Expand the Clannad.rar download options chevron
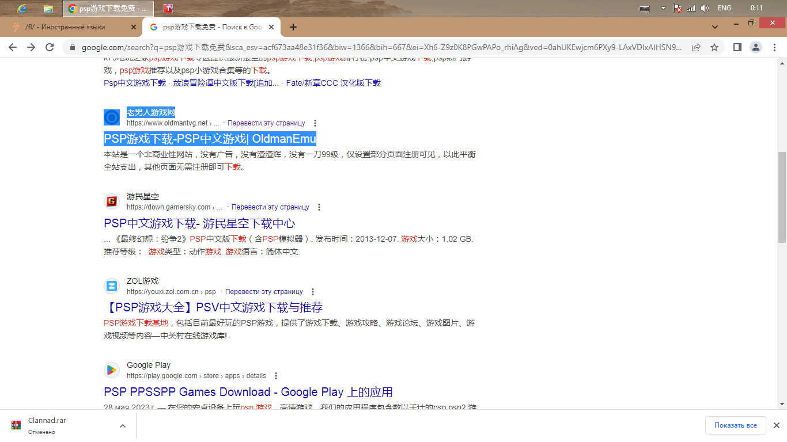 tap(123, 426)
